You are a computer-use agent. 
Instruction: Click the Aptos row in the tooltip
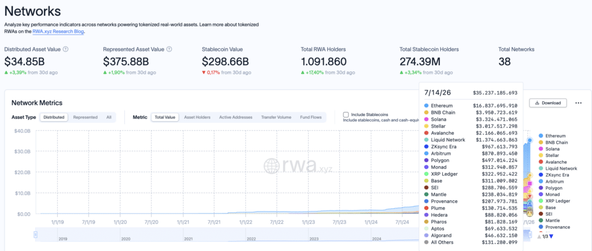coord(471,228)
